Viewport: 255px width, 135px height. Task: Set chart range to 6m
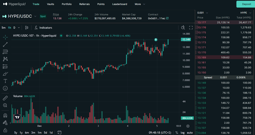pos(27,133)
